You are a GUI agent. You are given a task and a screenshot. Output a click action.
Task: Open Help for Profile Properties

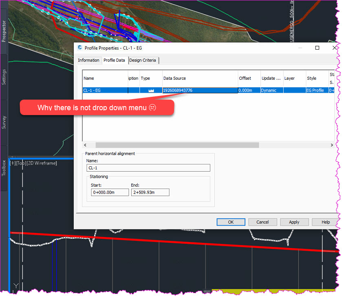point(326,222)
